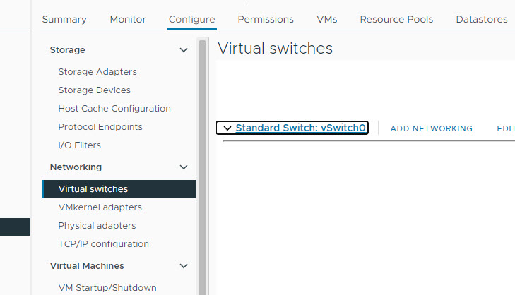The width and height of the screenshot is (515, 295).
Task: Open the Resource Pools tab
Action: [x=396, y=19]
